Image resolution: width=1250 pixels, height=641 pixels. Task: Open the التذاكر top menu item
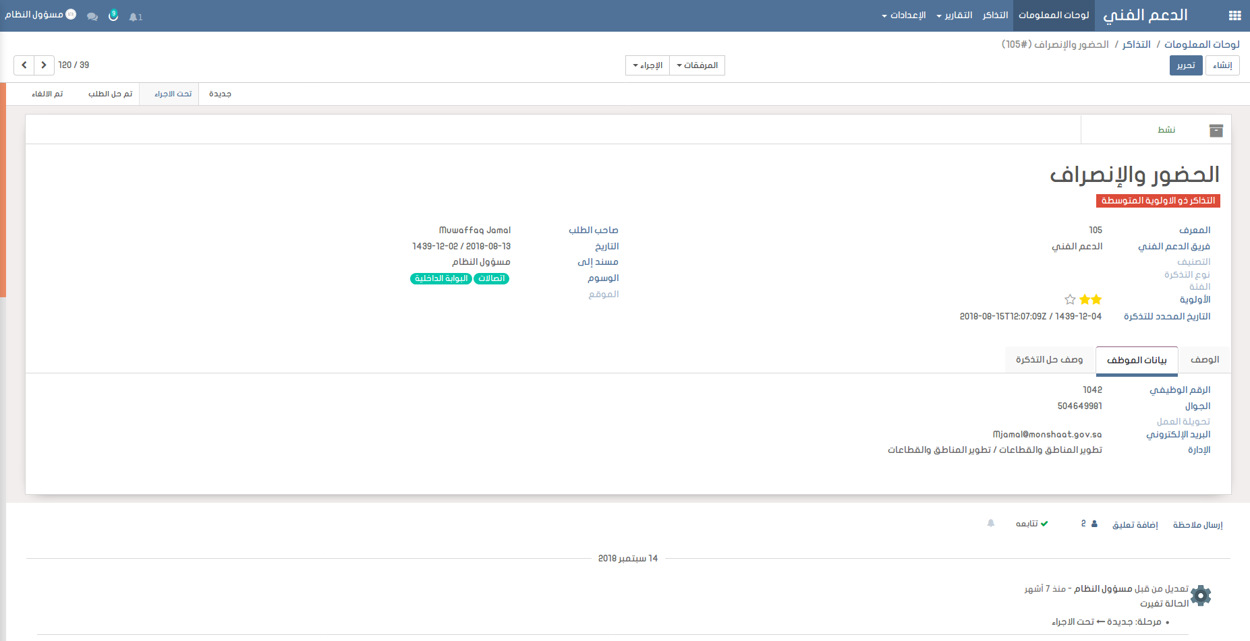(995, 16)
